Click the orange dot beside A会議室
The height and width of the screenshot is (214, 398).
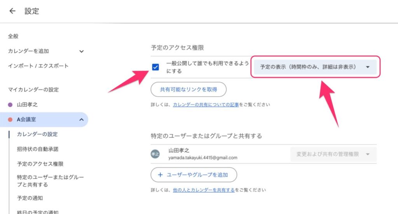click(x=10, y=119)
